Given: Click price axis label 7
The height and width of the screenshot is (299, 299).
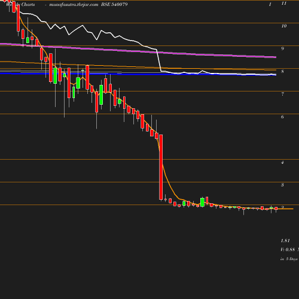Looking at the screenshot, I should coord(282,94).
